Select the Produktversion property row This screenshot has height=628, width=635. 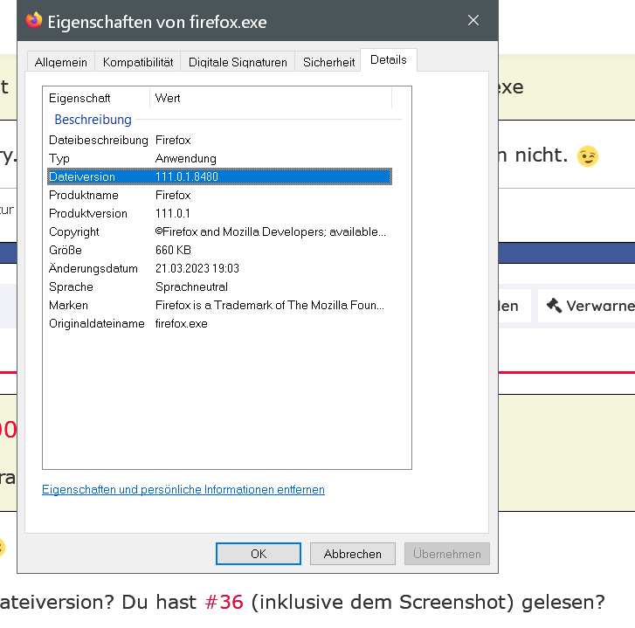[218, 213]
